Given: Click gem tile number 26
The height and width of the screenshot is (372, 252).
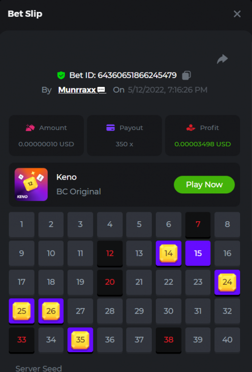Looking at the screenshot, I should click(51, 311).
